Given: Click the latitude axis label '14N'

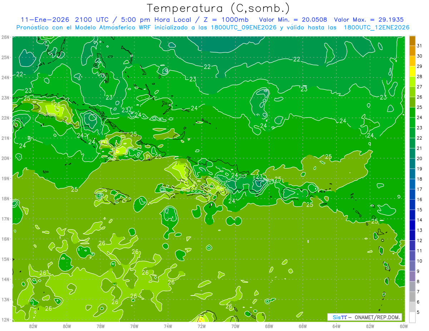Looking at the screenshot, I should (x=5, y=279).
